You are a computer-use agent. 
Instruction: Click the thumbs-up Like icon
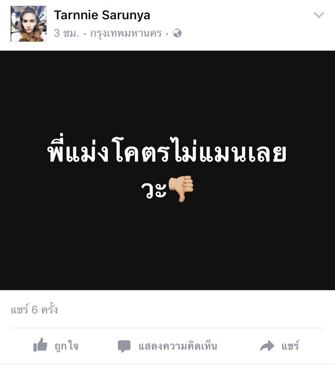click(40, 345)
